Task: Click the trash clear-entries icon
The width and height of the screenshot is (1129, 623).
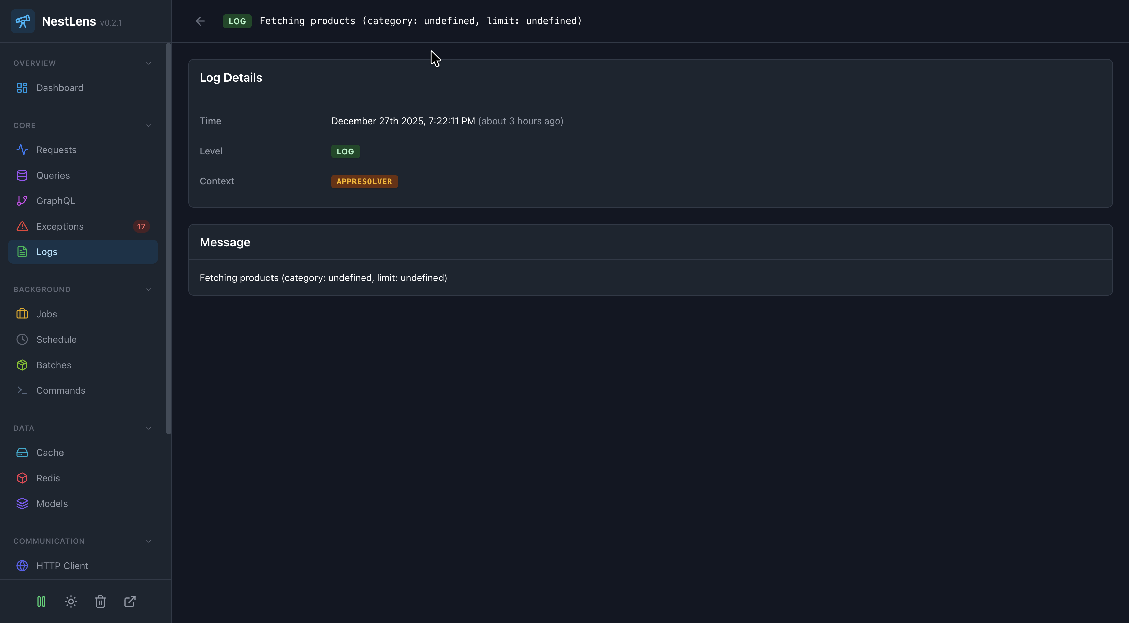Action: (100, 602)
